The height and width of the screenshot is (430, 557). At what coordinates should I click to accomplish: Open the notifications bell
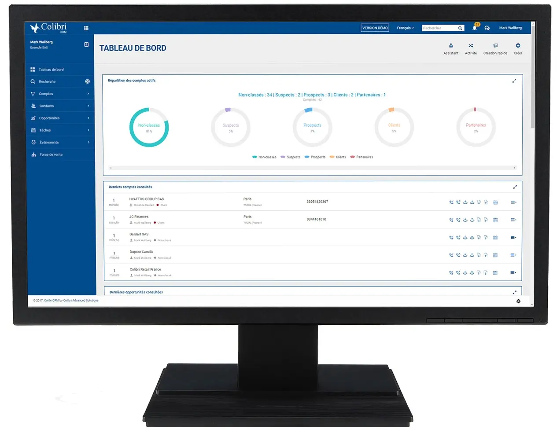(475, 28)
